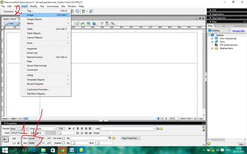
Task: Click the browse folder icon beside cell Bg
Action: [113, 138]
